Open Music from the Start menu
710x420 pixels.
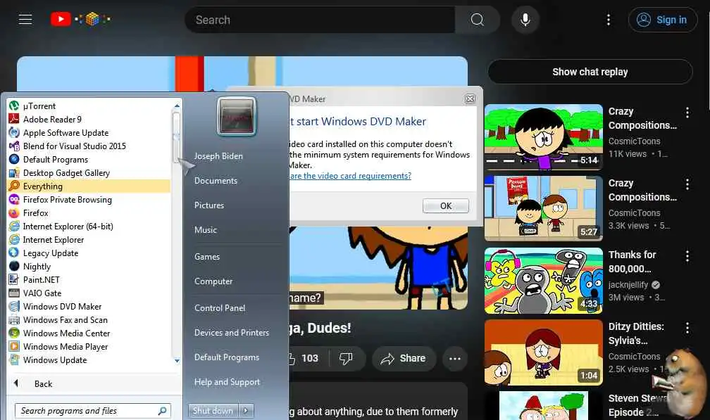click(x=206, y=229)
